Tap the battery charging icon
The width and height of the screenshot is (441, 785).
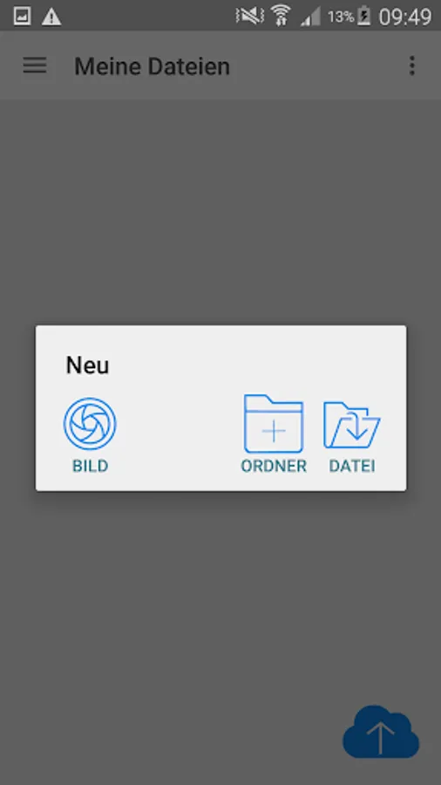coord(364,17)
